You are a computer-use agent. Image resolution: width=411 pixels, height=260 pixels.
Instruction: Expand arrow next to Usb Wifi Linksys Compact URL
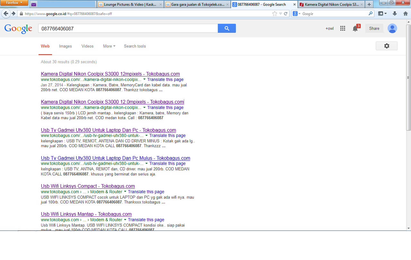point(125,192)
